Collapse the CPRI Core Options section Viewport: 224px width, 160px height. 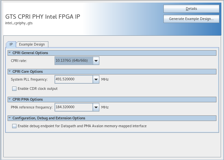click(10, 71)
